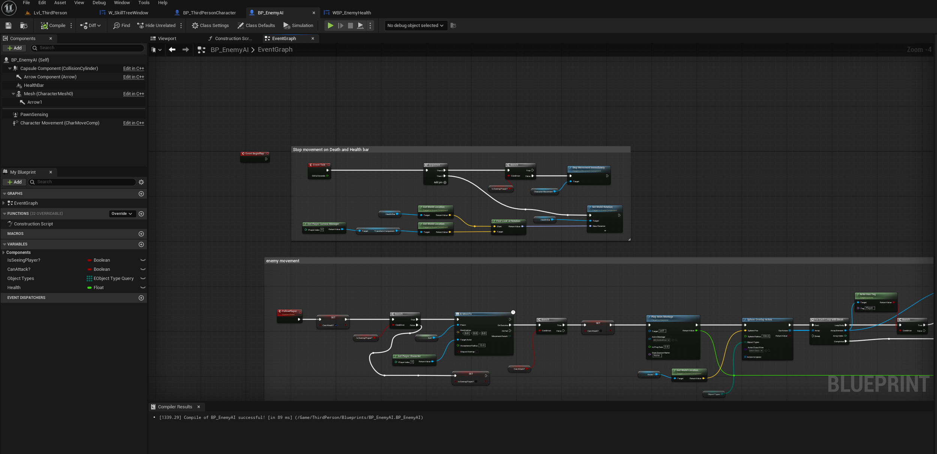This screenshot has height=454, width=937.
Task: Open Class Settings from toolbar
Action: coord(210,25)
